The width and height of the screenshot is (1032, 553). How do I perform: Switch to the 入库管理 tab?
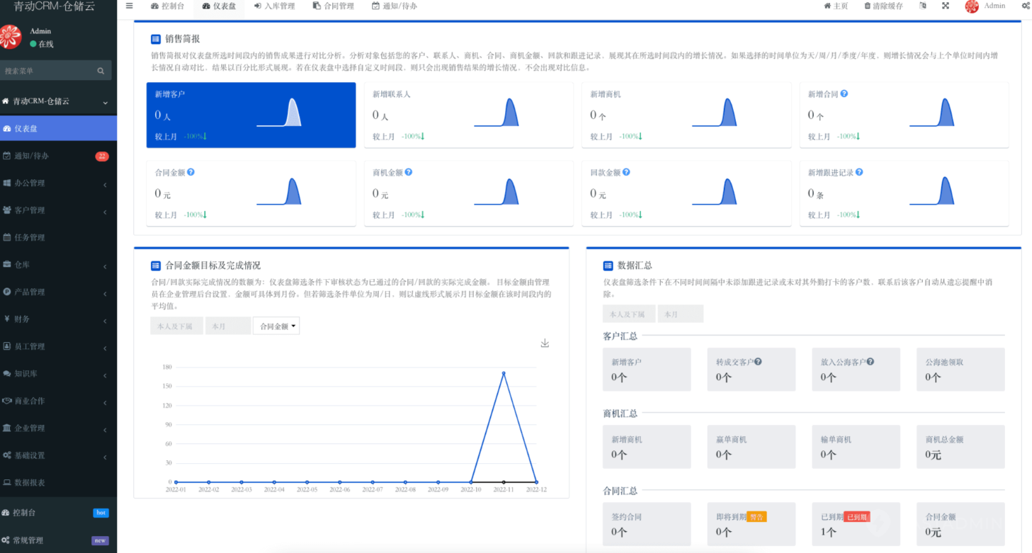click(275, 6)
